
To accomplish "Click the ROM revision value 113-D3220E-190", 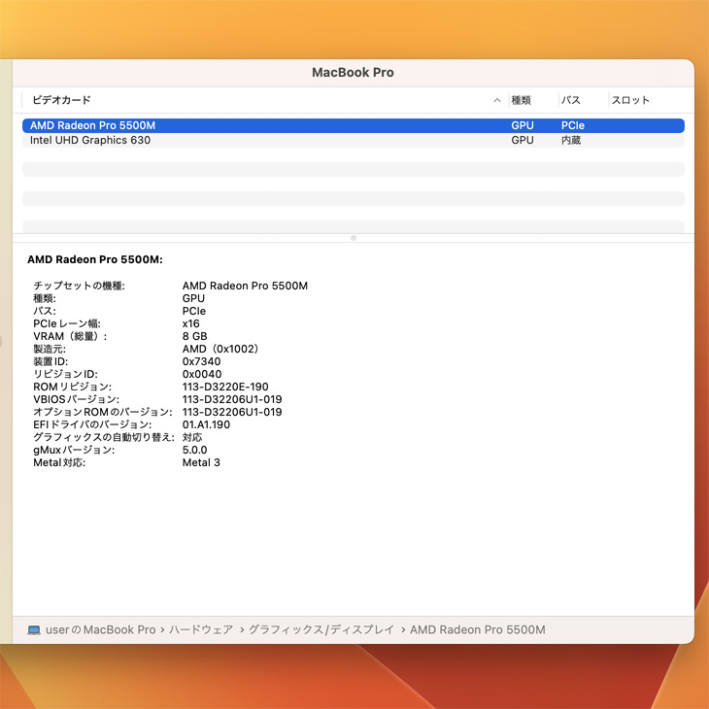I will [225, 388].
